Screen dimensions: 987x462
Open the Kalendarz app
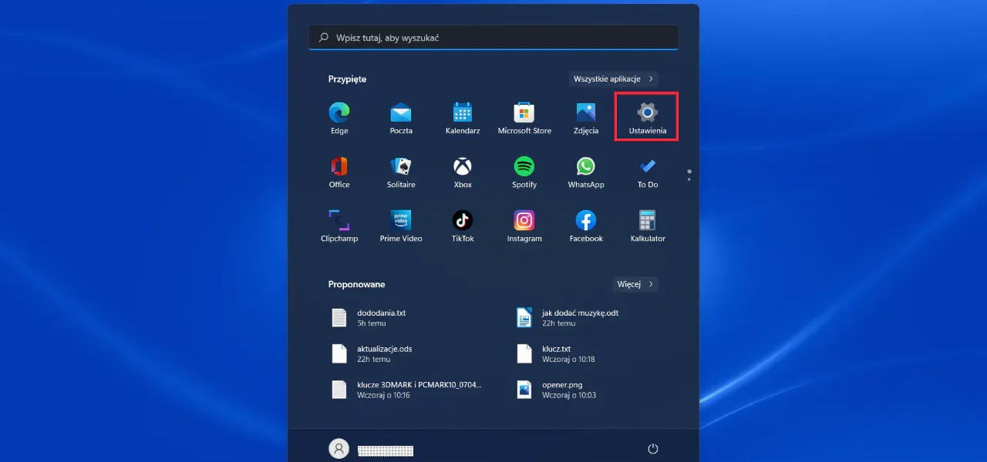coord(462,115)
